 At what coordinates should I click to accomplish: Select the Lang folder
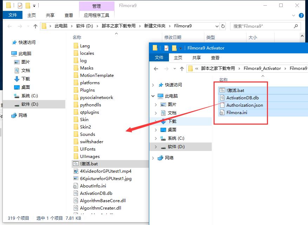[85, 46]
